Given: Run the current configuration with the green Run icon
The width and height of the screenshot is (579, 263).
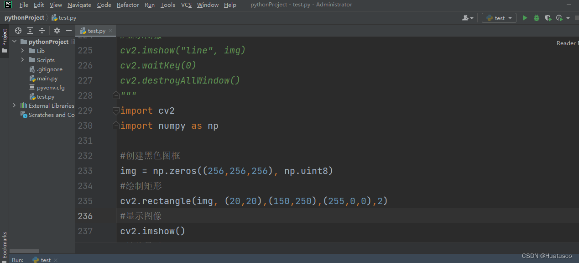Looking at the screenshot, I should (524, 17).
